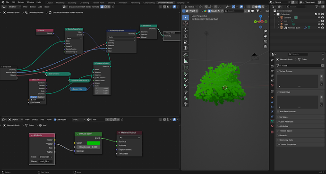Select the Annotate tool
The image size is (326, 174).
(x=186, y=55)
